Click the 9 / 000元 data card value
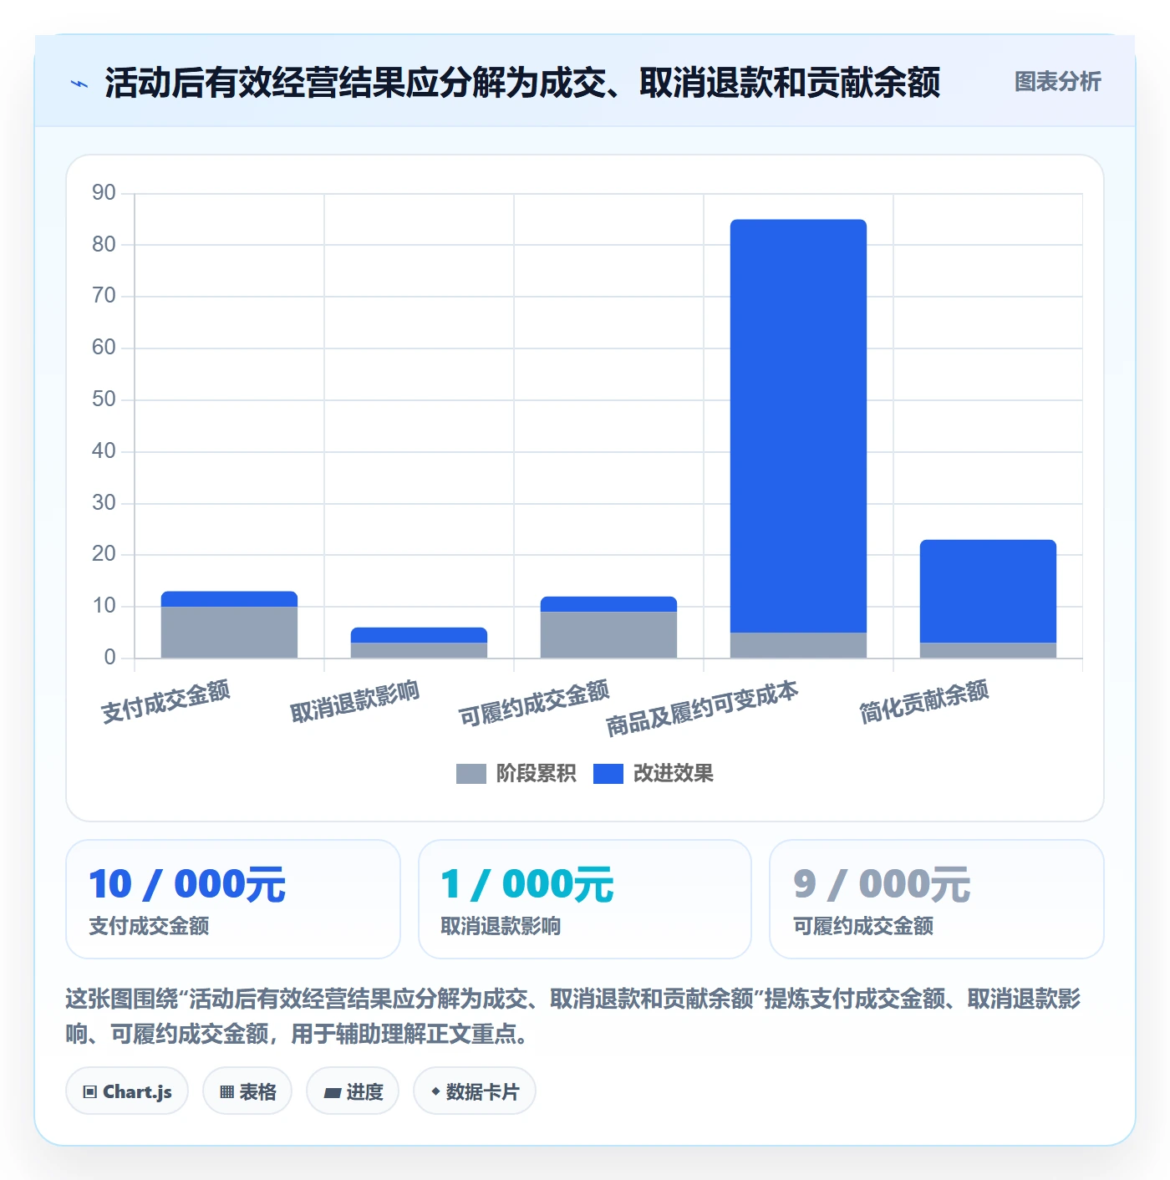This screenshot has height=1180, width=1170. click(x=882, y=884)
